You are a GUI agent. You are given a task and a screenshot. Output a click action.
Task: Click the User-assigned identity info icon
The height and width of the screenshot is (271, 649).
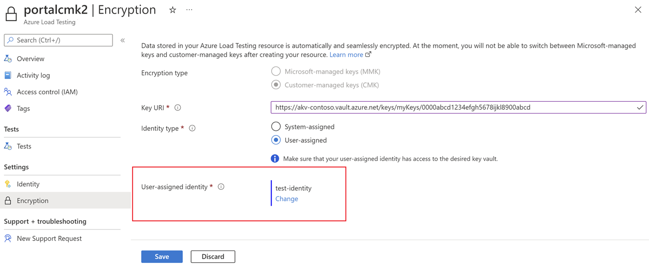[x=221, y=187]
